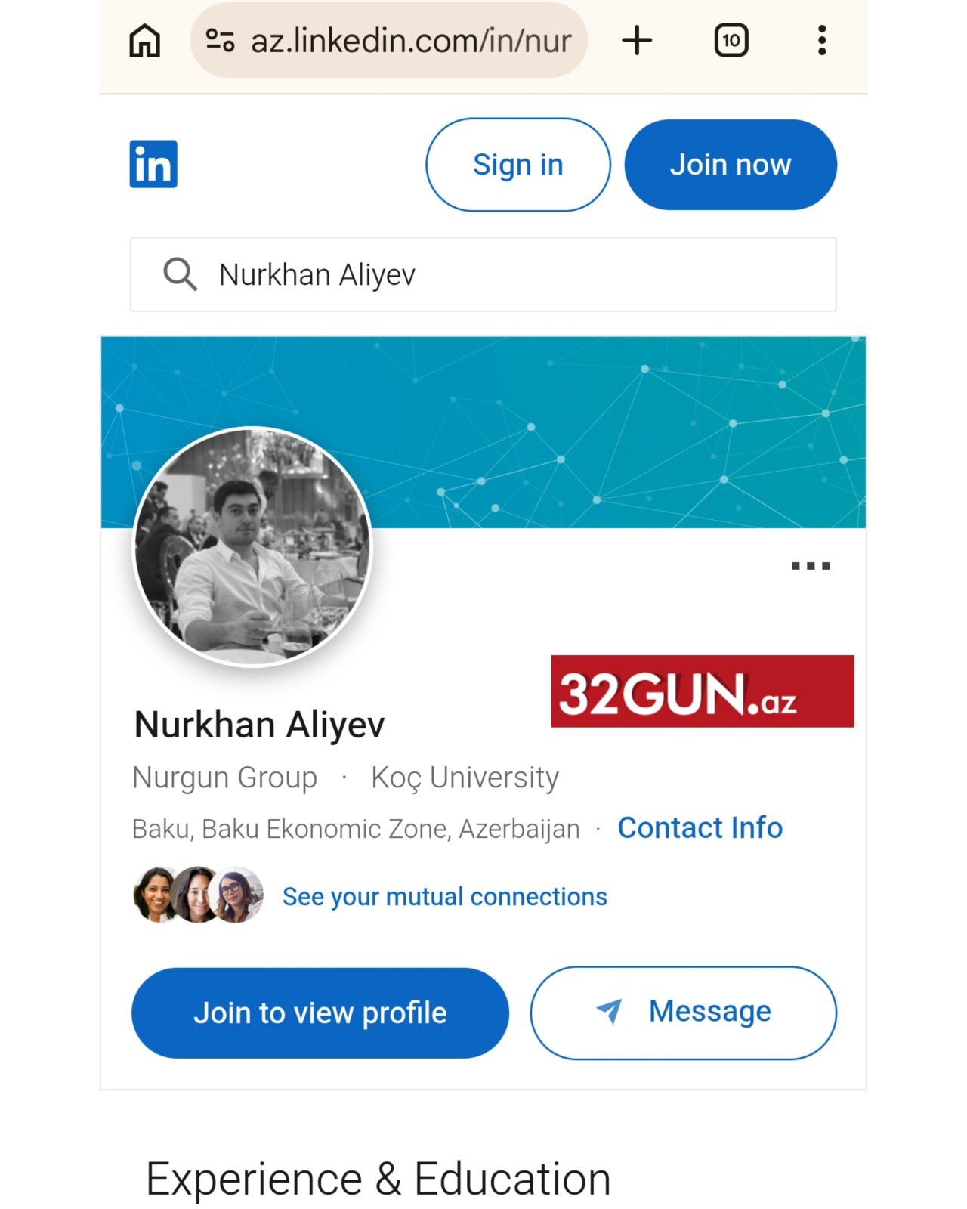This screenshot has width=967, height=1209.
Task: Click the paper plane Message icon
Action: click(609, 1011)
